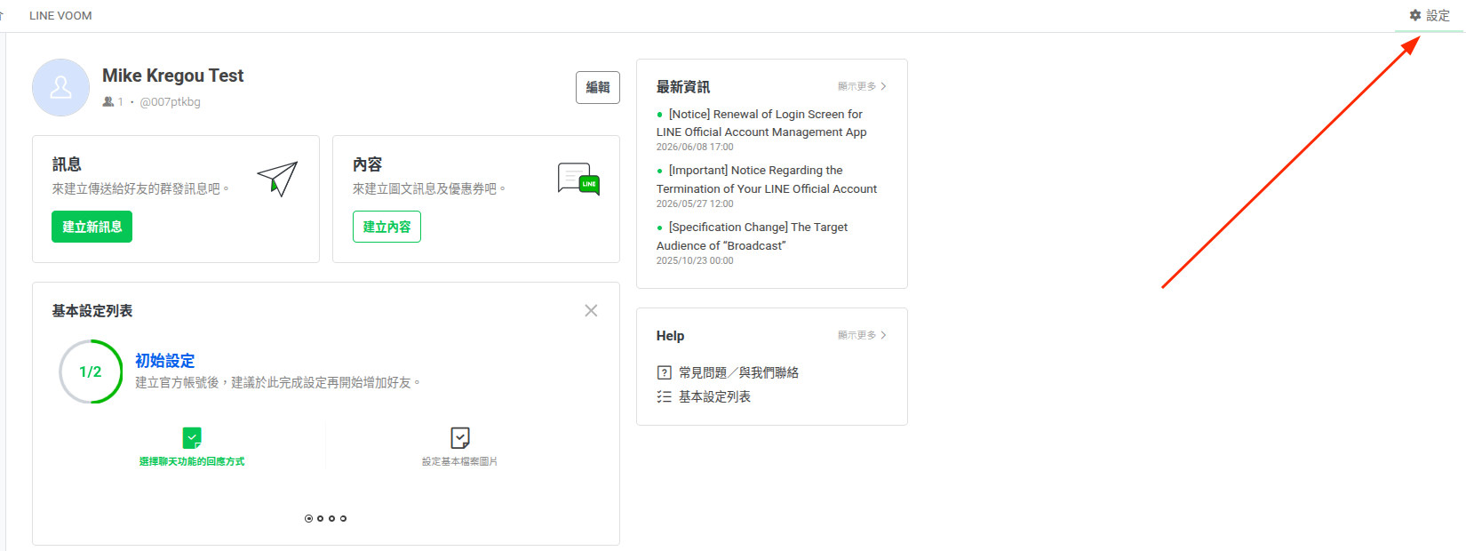Open the 初始設定 link

point(165,361)
